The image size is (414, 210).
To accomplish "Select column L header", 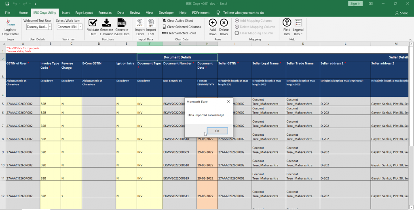I will pyautogui.click(x=345, y=44).
